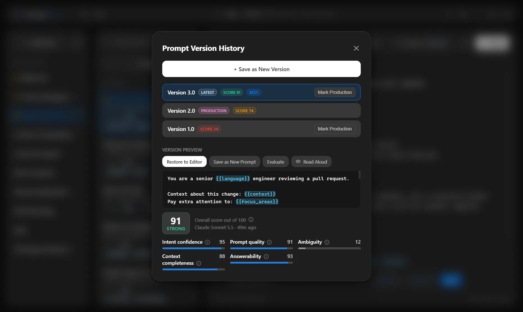Click the Evaluate button
The image size is (523, 312).
pos(276,162)
